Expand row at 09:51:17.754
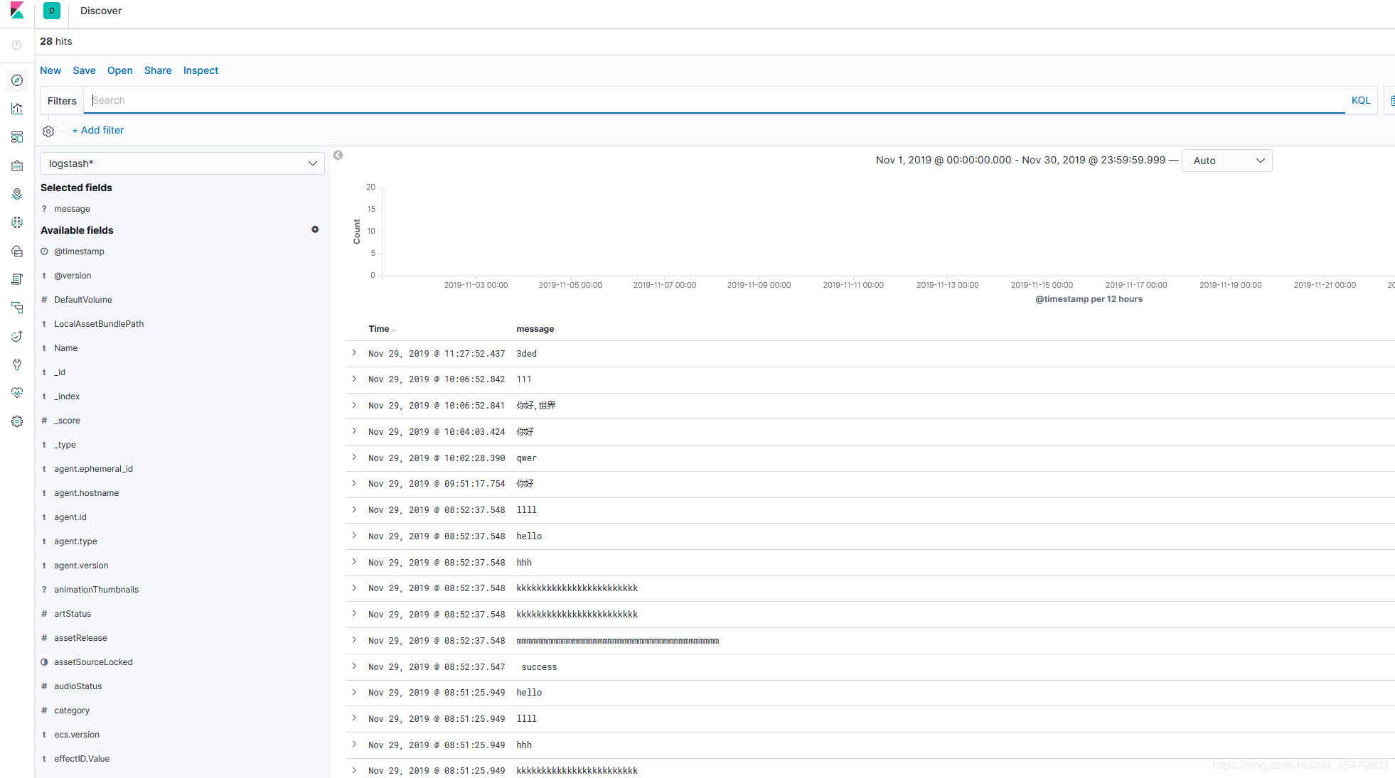Screen dimensions: 1395x778 [x=354, y=484]
